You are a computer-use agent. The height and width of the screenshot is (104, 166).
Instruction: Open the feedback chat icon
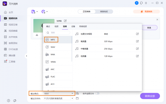15,101
